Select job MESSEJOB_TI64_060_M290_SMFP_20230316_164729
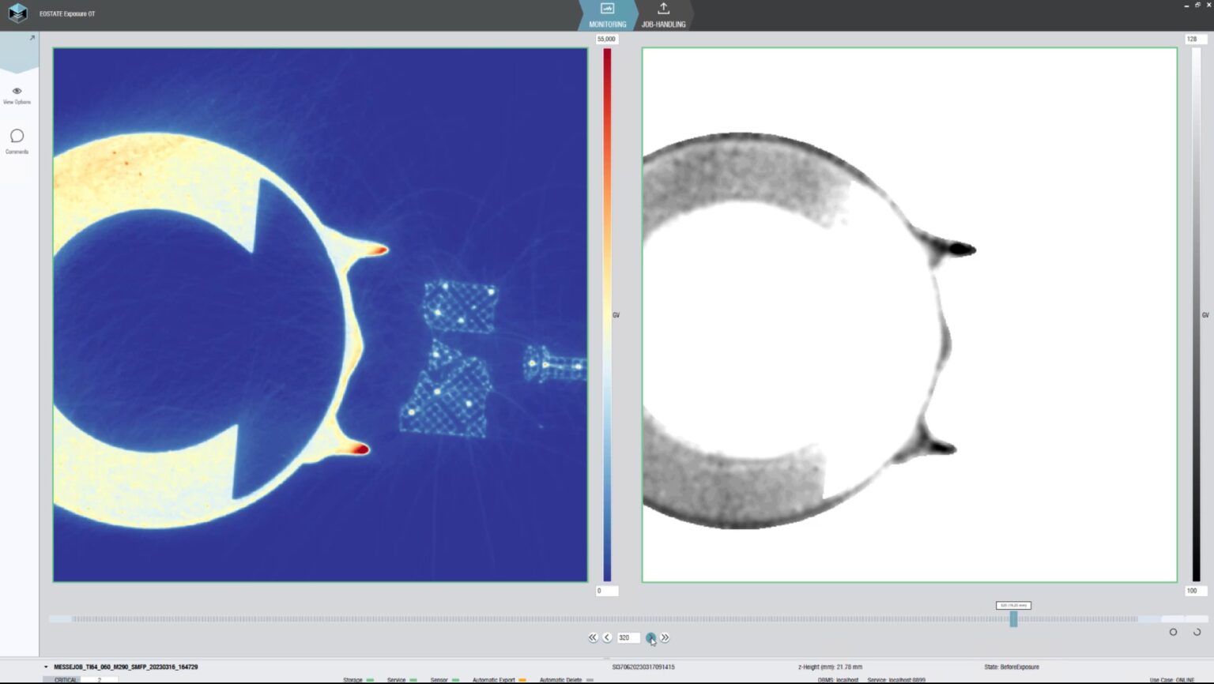Image resolution: width=1214 pixels, height=684 pixels. 126,667
